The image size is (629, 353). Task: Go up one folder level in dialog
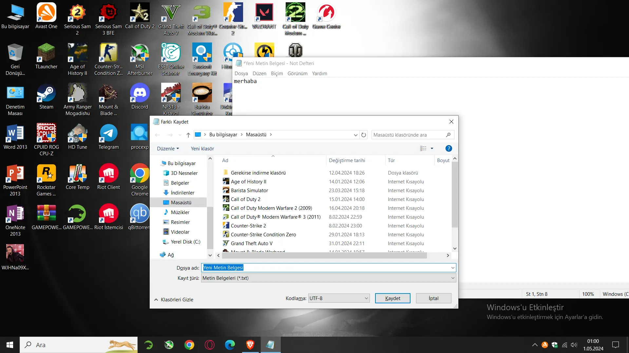[x=188, y=135]
